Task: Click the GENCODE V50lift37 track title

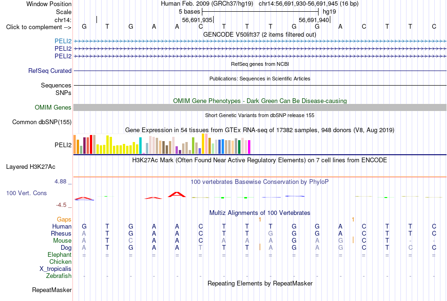Action: (260, 34)
